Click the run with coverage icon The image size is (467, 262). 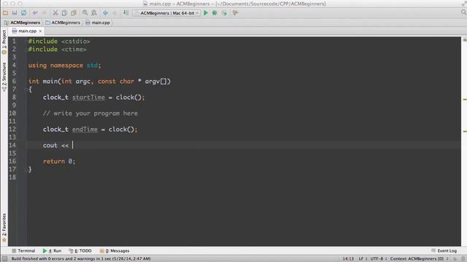pyautogui.click(x=224, y=13)
